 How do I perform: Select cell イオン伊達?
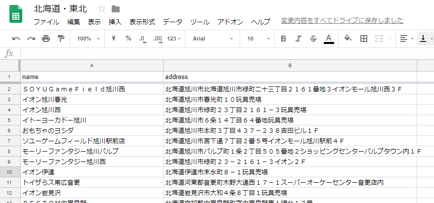[x=92, y=172]
